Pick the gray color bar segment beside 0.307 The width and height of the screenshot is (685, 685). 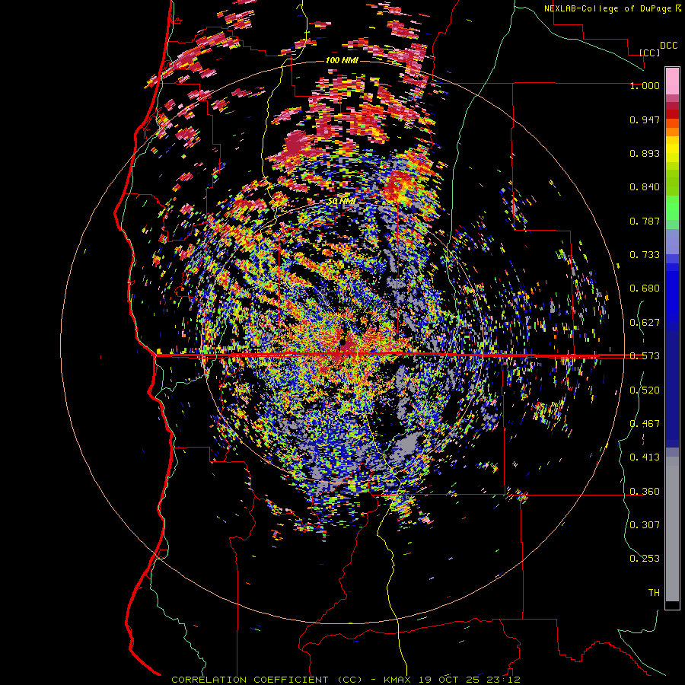click(x=672, y=529)
